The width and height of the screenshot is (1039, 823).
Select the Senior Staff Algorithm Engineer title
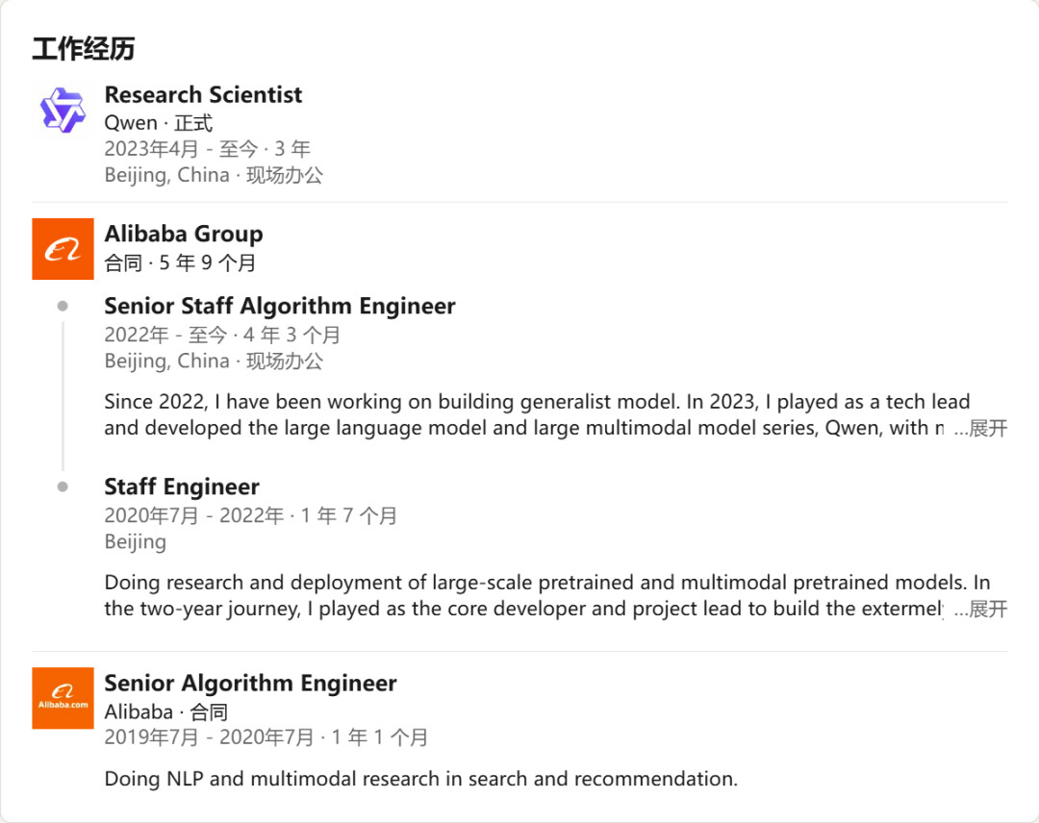[x=279, y=307]
